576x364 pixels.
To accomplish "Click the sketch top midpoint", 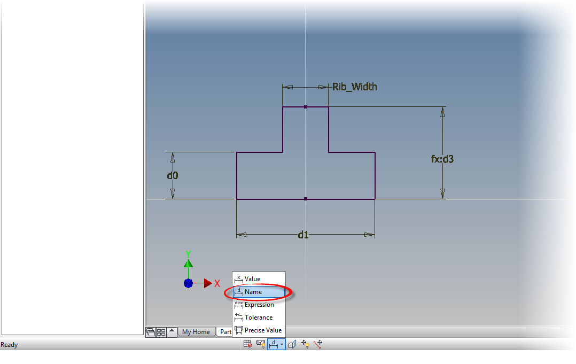I will (x=306, y=107).
